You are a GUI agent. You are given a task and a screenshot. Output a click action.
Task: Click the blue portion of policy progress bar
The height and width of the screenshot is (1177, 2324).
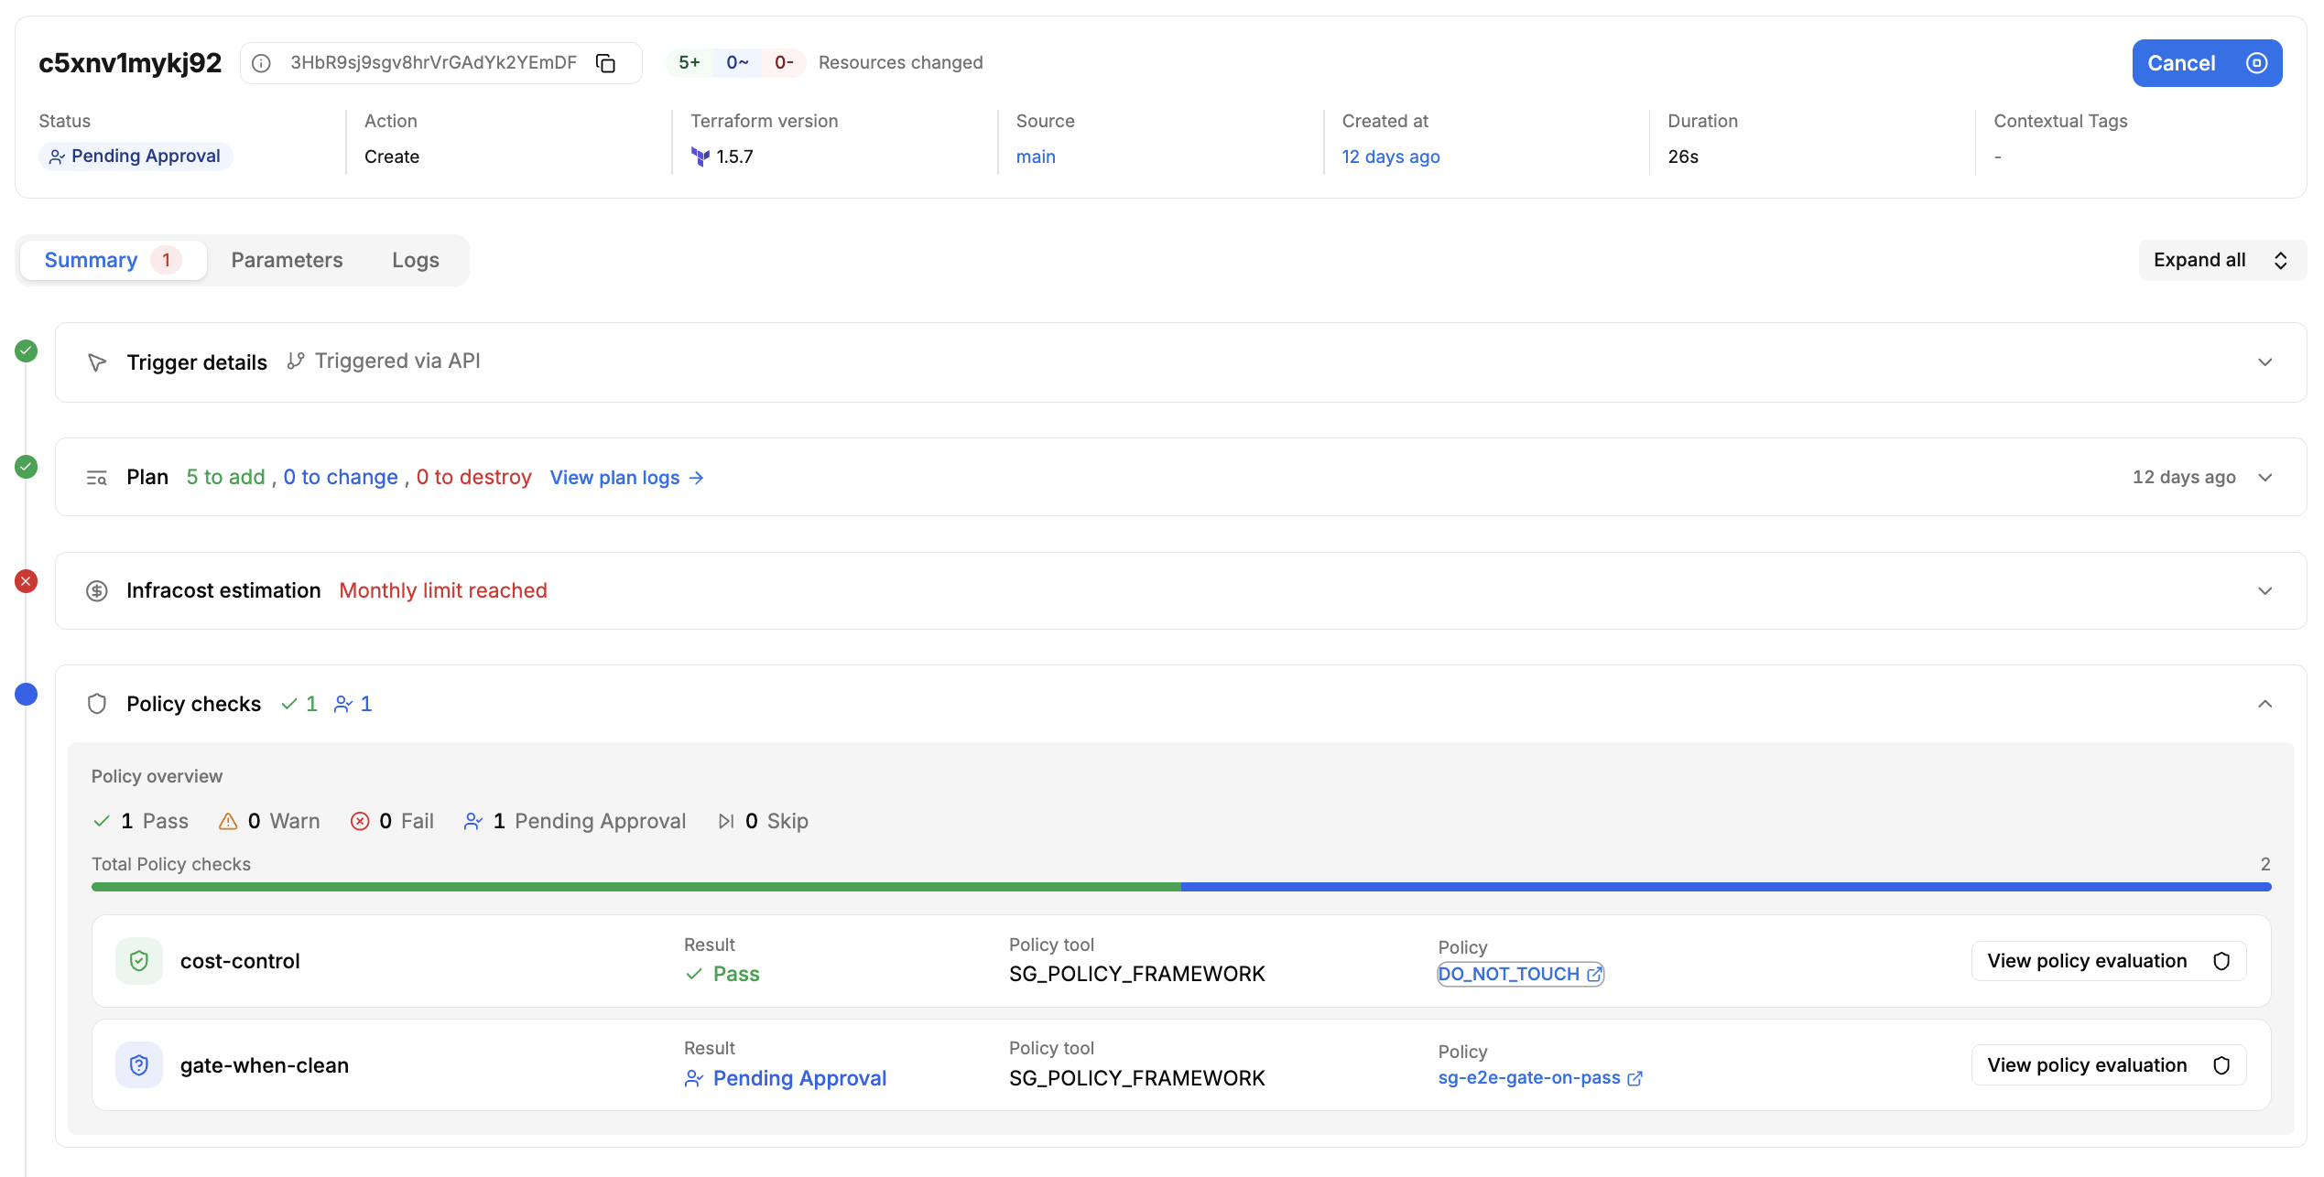point(1726,887)
